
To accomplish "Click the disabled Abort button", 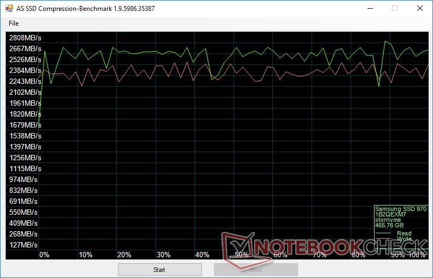I will (256, 269).
